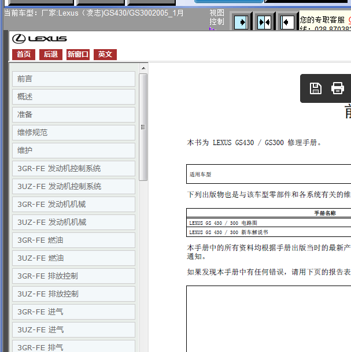Open 3UZ-FE 发动机机械

[x=73, y=223]
